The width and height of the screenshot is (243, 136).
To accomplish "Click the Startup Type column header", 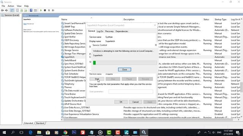I will [220, 19].
